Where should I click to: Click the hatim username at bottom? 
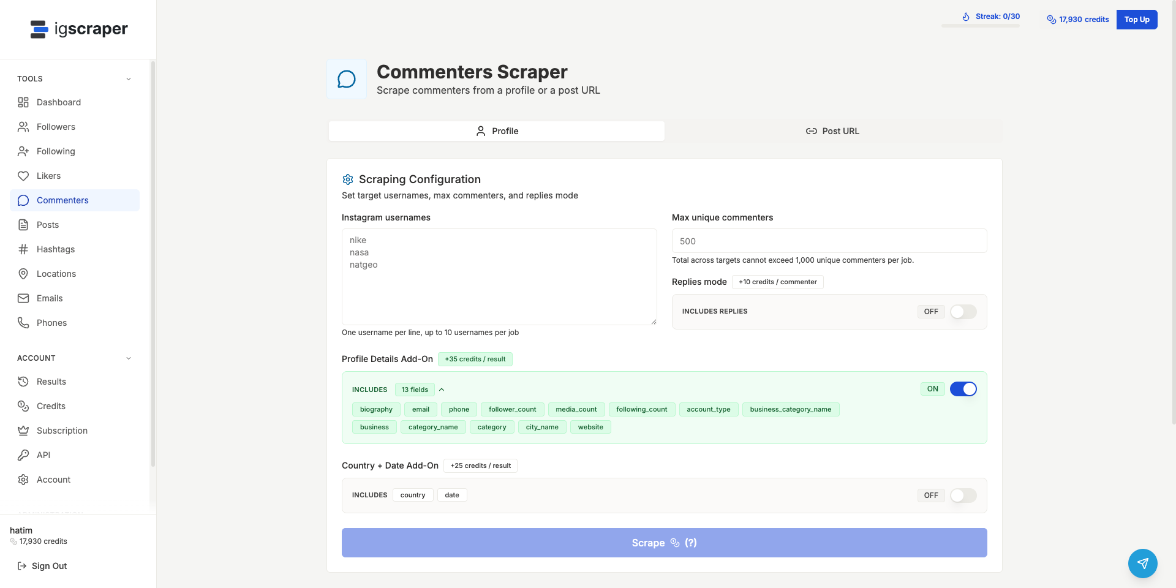[21, 530]
